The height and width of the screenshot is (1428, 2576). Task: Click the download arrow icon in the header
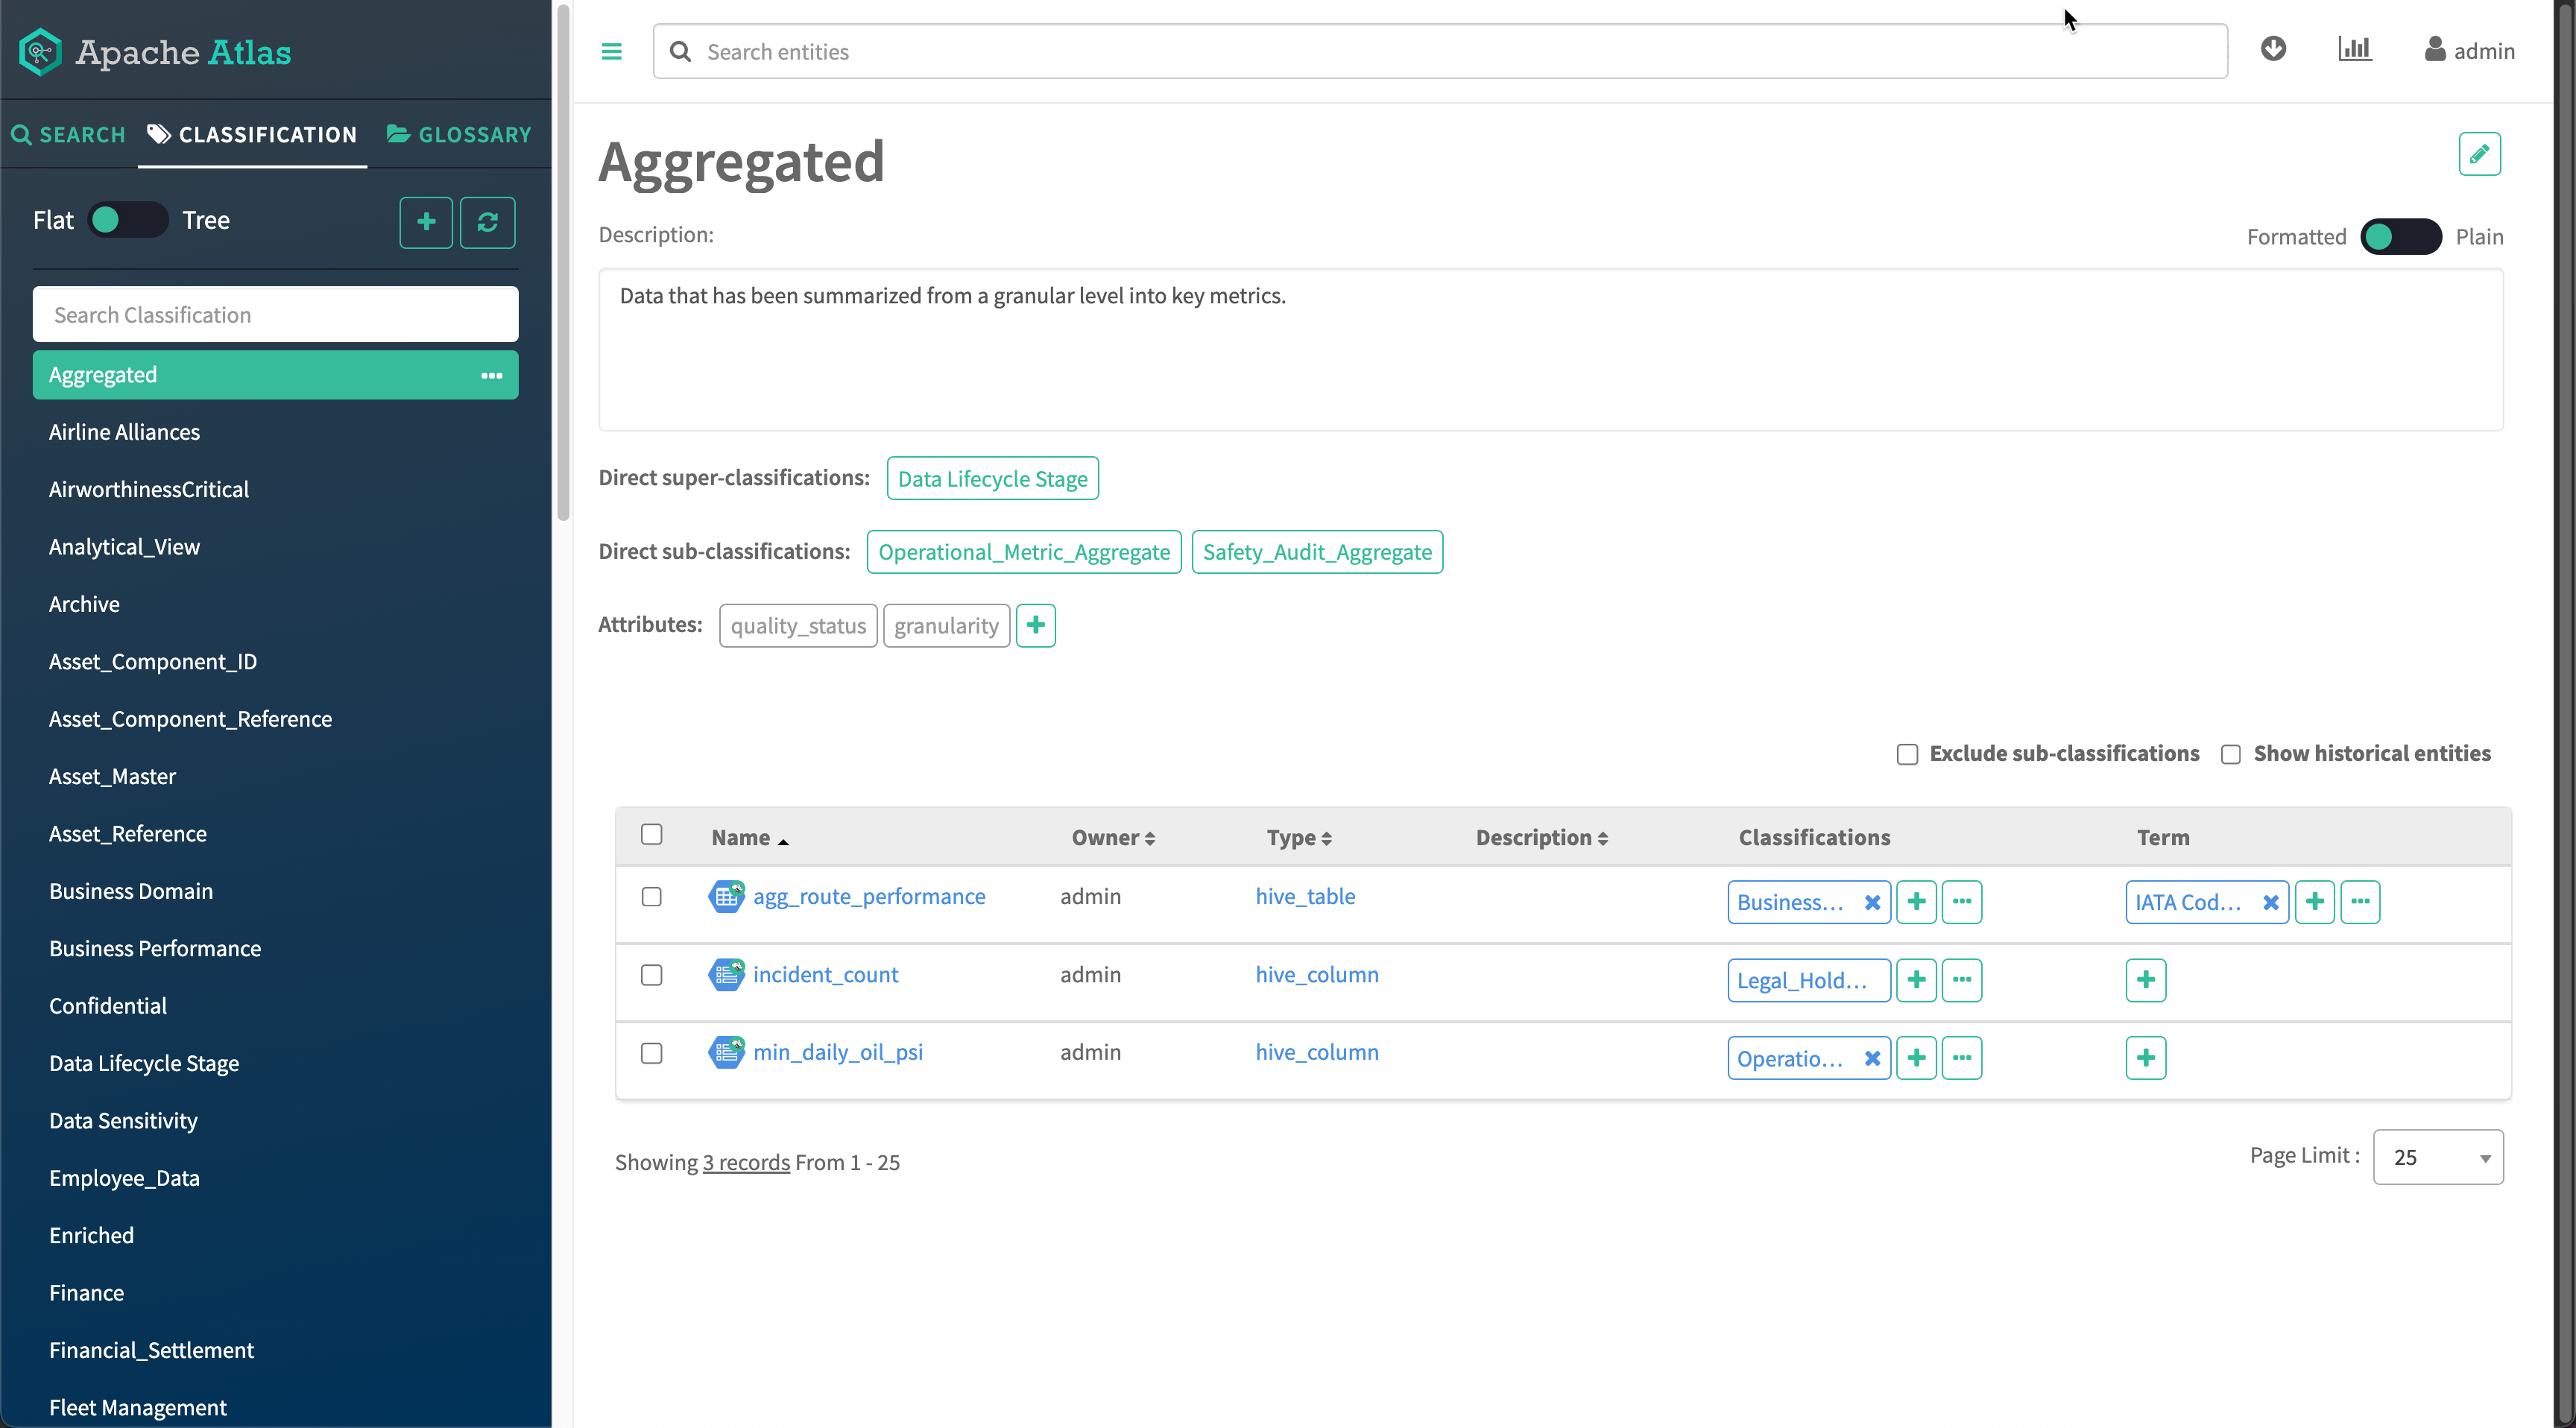click(2273, 49)
